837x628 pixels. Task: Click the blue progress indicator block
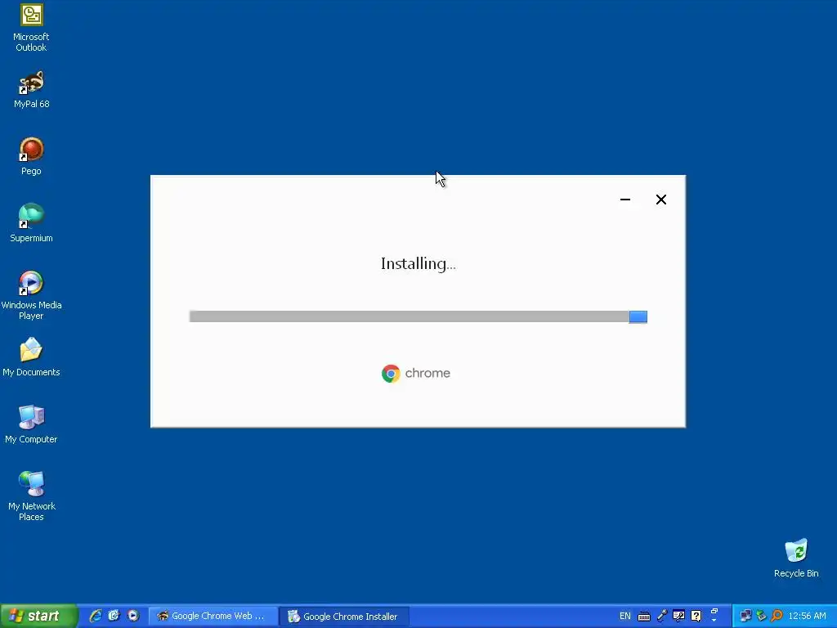click(x=638, y=316)
